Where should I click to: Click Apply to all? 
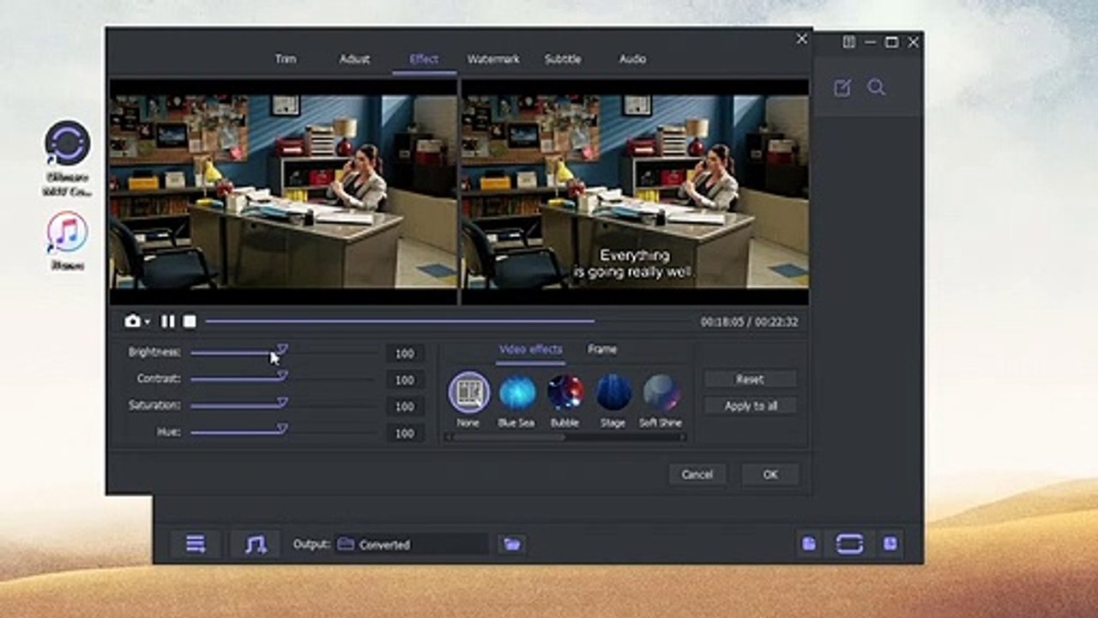750,406
